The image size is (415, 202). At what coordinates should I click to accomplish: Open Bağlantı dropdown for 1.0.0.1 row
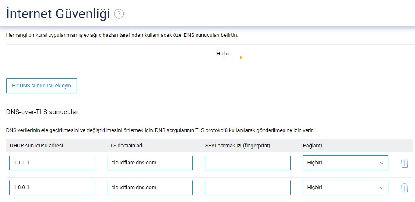pyautogui.click(x=345, y=188)
